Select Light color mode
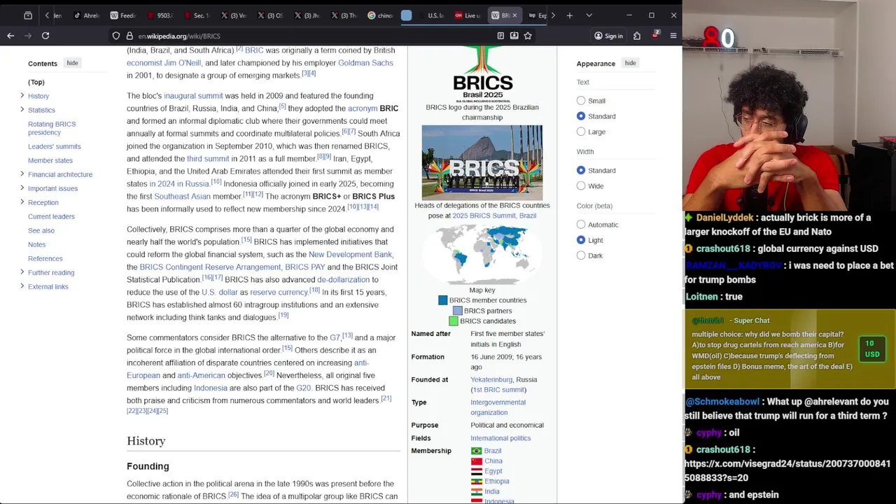The width and height of the screenshot is (896, 504). 581,240
